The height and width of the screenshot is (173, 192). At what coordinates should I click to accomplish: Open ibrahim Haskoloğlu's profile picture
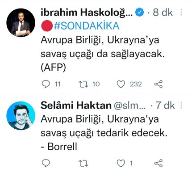(x=21, y=23)
